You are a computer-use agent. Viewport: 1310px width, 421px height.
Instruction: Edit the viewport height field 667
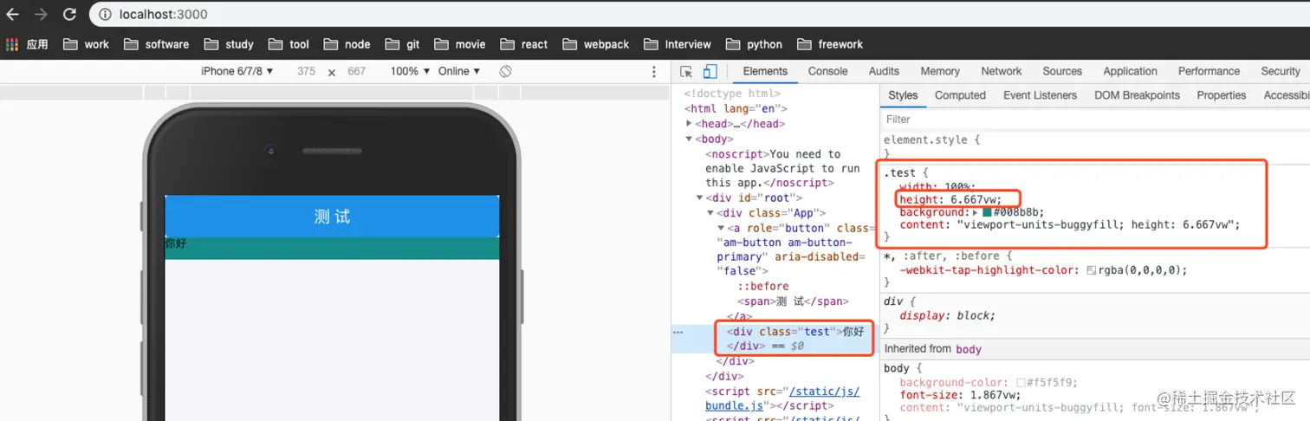[x=357, y=71]
